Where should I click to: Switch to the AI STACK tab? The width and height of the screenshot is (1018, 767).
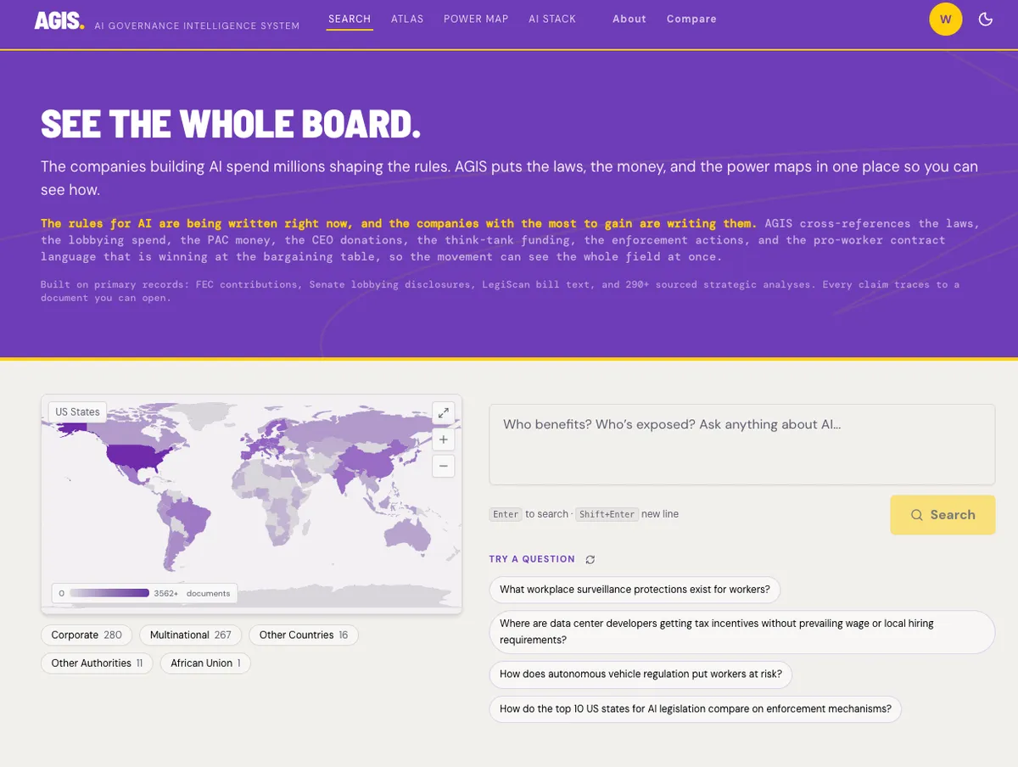(x=552, y=19)
